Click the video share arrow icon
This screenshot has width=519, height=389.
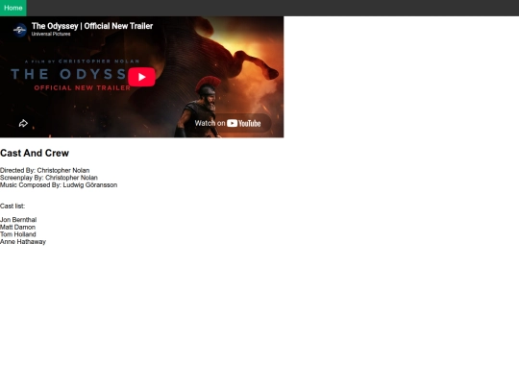(23, 123)
